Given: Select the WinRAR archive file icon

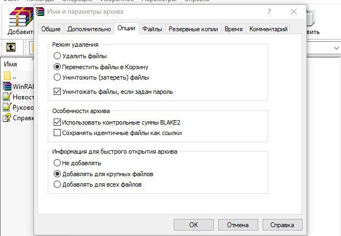Looking at the screenshot, I should (x=7, y=86).
